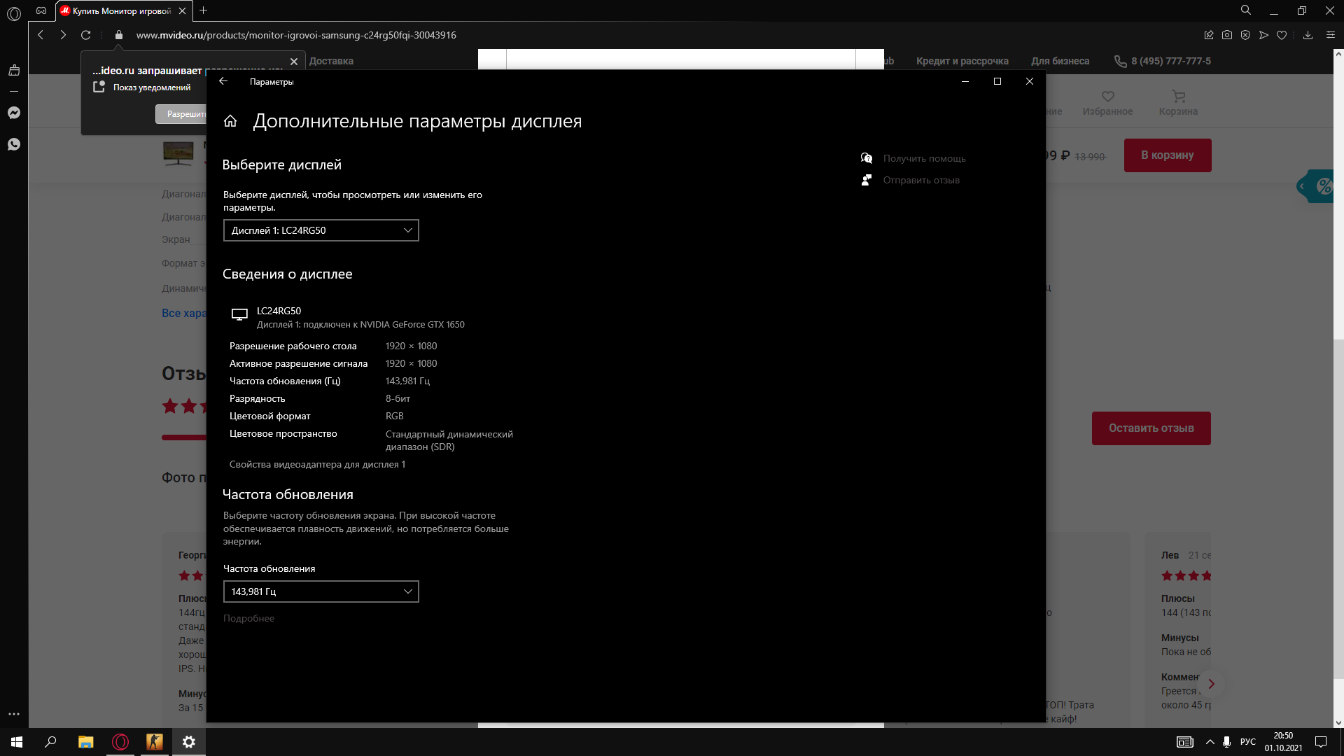
Task: Click the browser forward arrow
Action: coord(63,35)
